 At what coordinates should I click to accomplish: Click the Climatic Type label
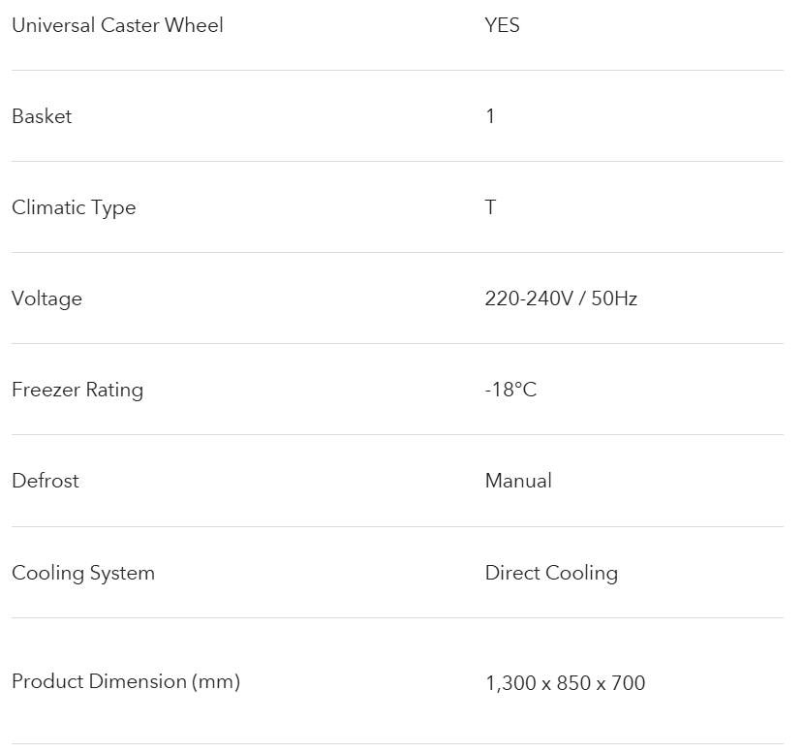click(74, 207)
